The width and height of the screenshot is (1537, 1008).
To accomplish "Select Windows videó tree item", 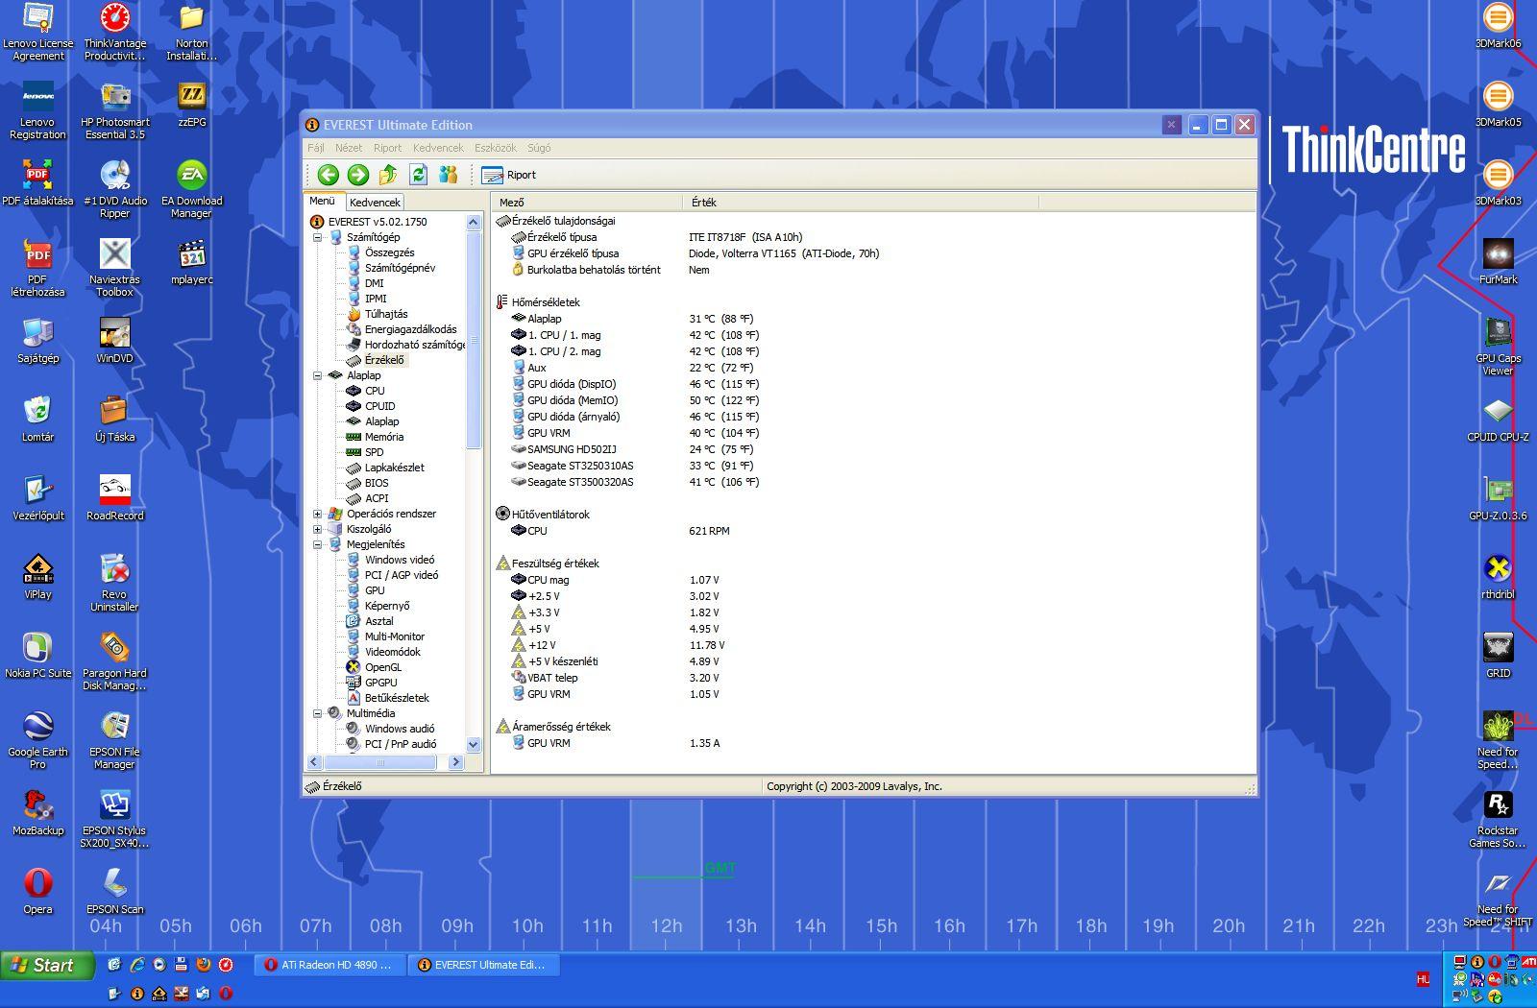I will click(x=399, y=560).
